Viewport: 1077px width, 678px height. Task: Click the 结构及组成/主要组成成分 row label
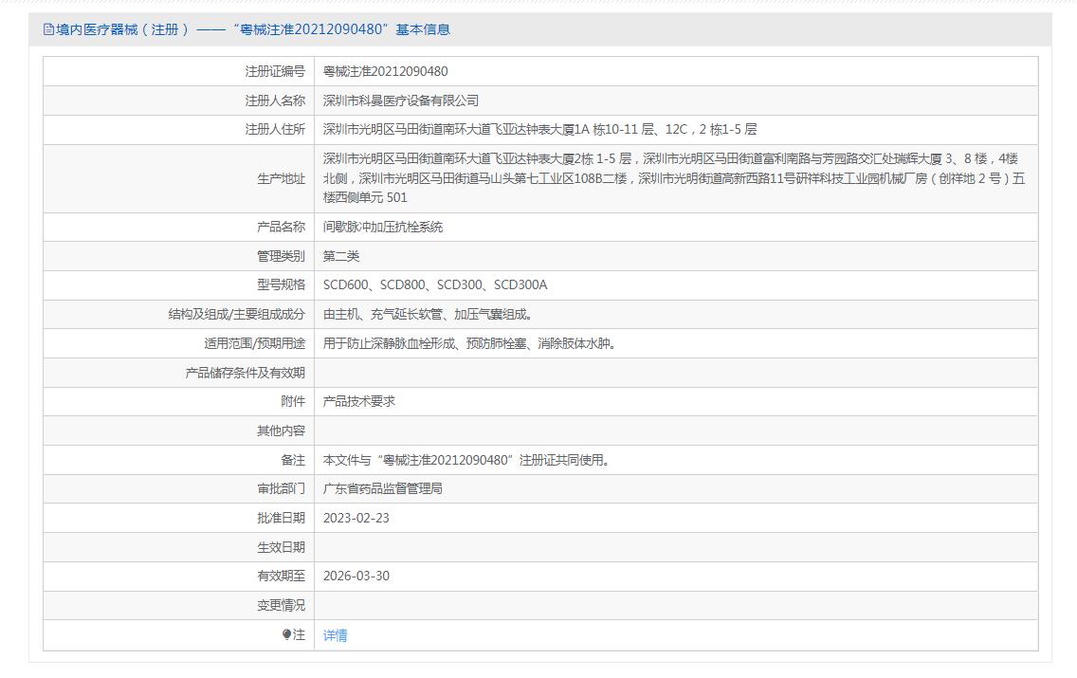click(x=236, y=315)
